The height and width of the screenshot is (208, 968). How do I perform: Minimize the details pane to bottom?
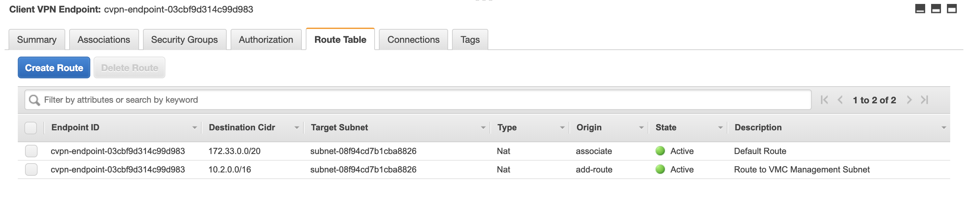pyautogui.click(x=920, y=9)
